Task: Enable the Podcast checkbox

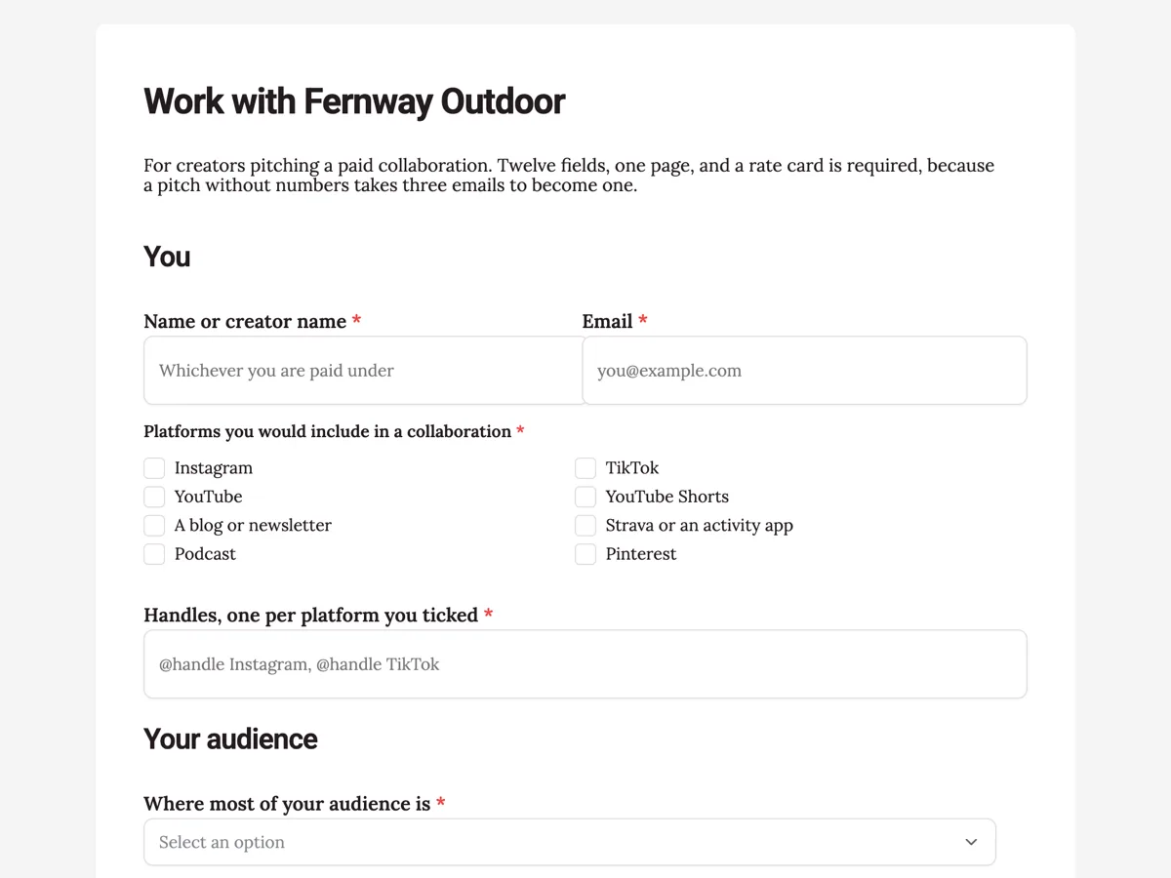Action: [154, 554]
